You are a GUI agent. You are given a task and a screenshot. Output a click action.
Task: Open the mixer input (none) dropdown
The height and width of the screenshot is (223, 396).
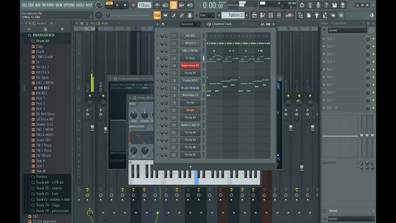coord(347,30)
